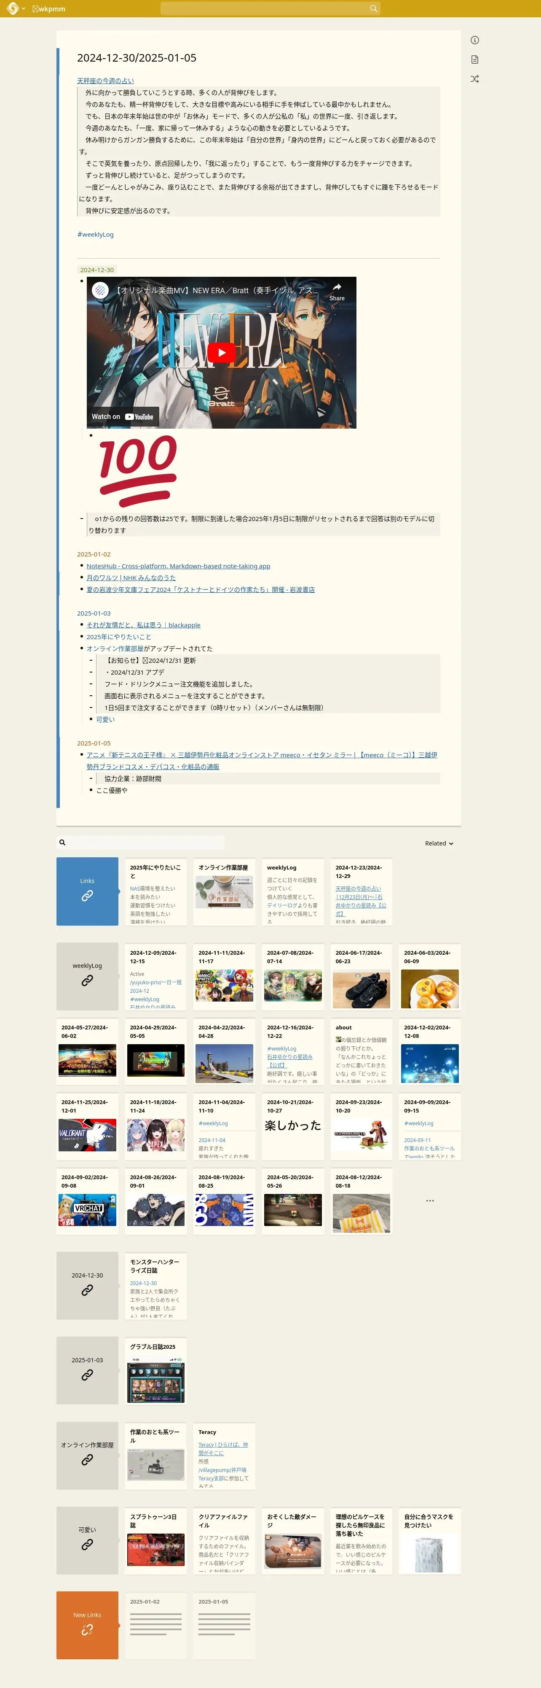Open the about card
Viewport: 541px width, 1688px height.
tap(362, 1051)
